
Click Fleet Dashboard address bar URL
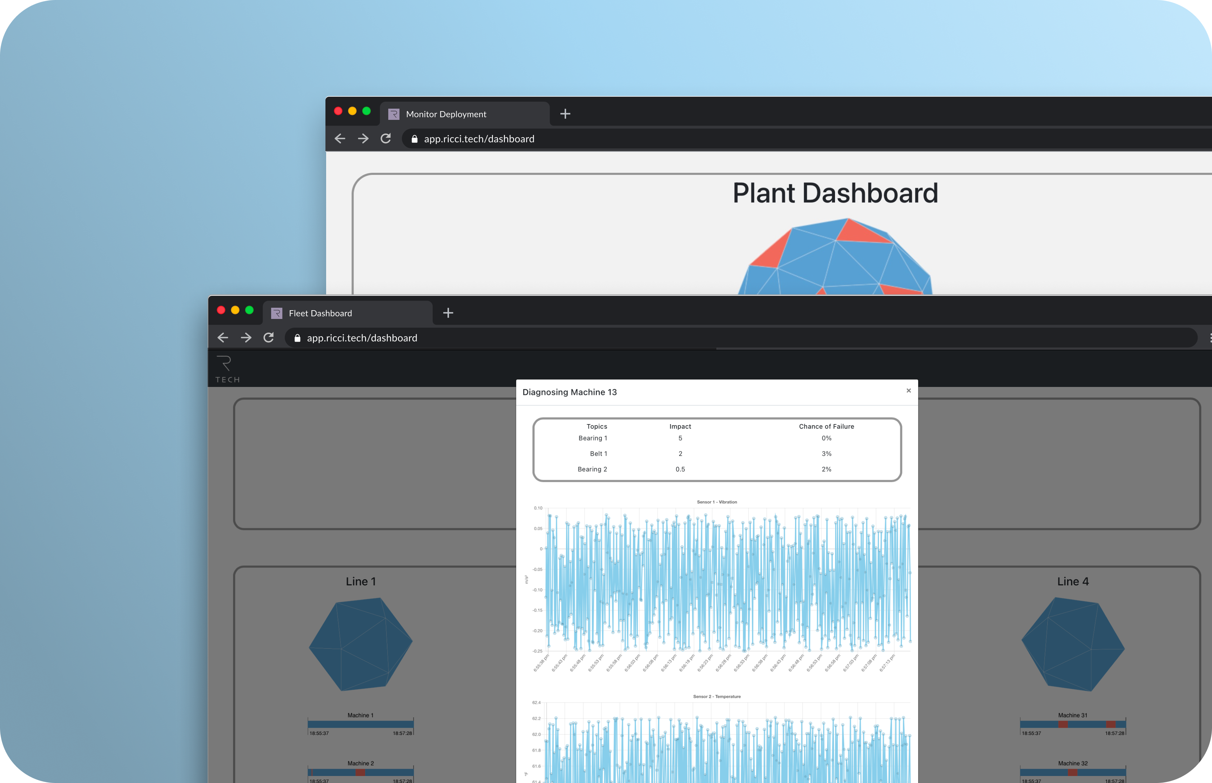click(362, 338)
